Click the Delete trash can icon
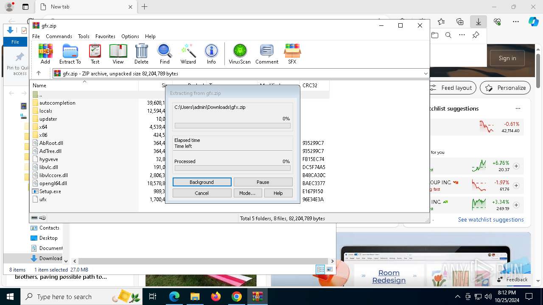 [141, 54]
